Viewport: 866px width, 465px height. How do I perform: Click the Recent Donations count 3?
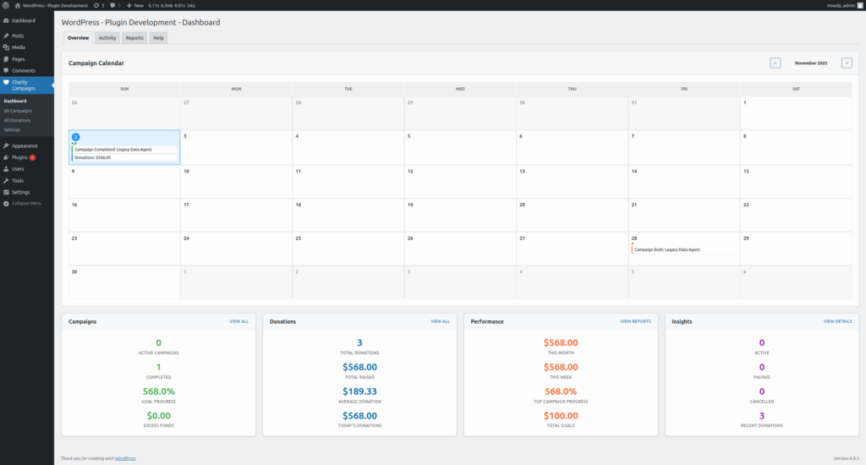762,416
